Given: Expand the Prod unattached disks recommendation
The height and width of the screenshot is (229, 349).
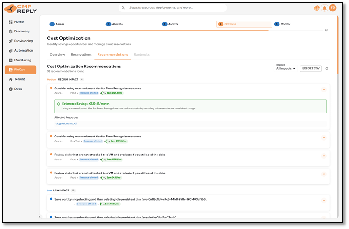Looking at the screenshot, I should click(324, 156).
